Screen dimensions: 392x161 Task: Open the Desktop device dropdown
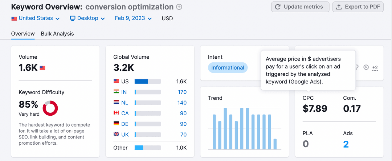[x=87, y=18]
